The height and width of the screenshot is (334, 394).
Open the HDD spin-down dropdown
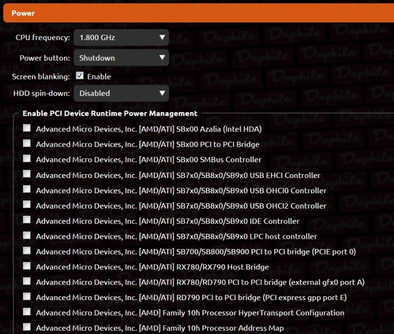[x=121, y=93]
